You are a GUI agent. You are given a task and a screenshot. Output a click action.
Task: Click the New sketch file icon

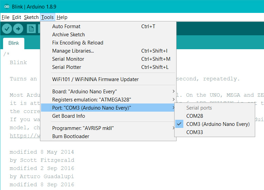point(31,28)
